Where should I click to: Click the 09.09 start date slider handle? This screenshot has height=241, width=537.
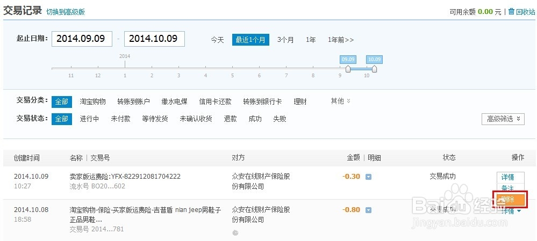pos(348,69)
